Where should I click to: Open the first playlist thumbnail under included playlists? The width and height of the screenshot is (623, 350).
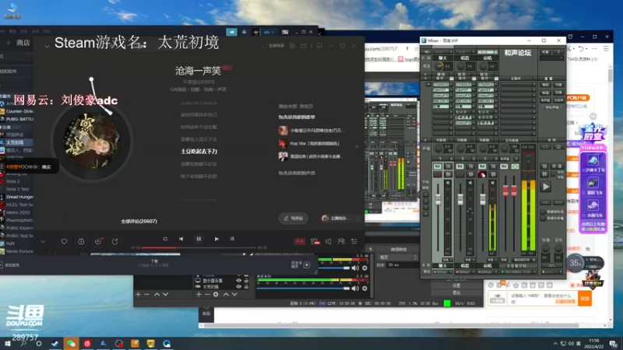click(283, 130)
